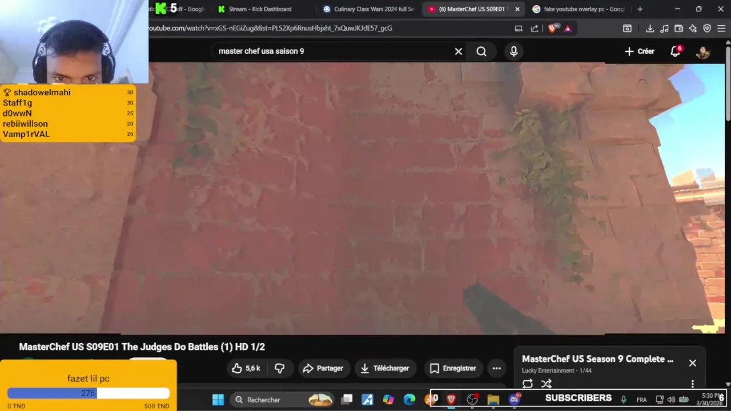Open playlist three-dot options menu

pos(692,384)
